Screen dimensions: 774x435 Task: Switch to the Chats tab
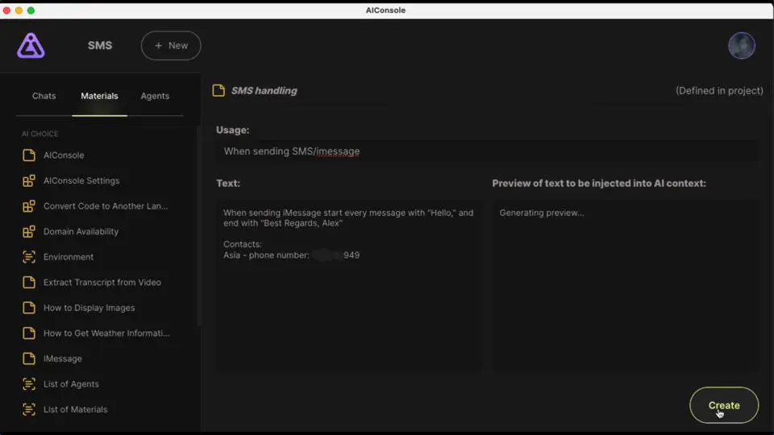point(44,96)
